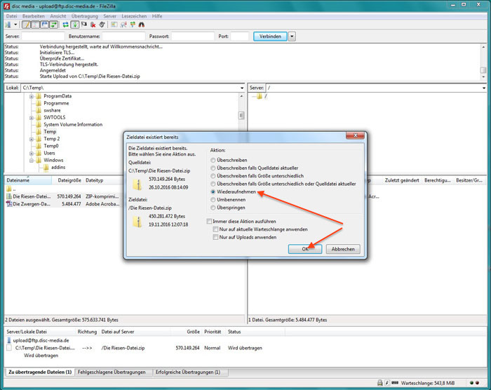Screen dimensions: 491x390
Task: Expand the ProgramData folder tree node
Action: 32,97
